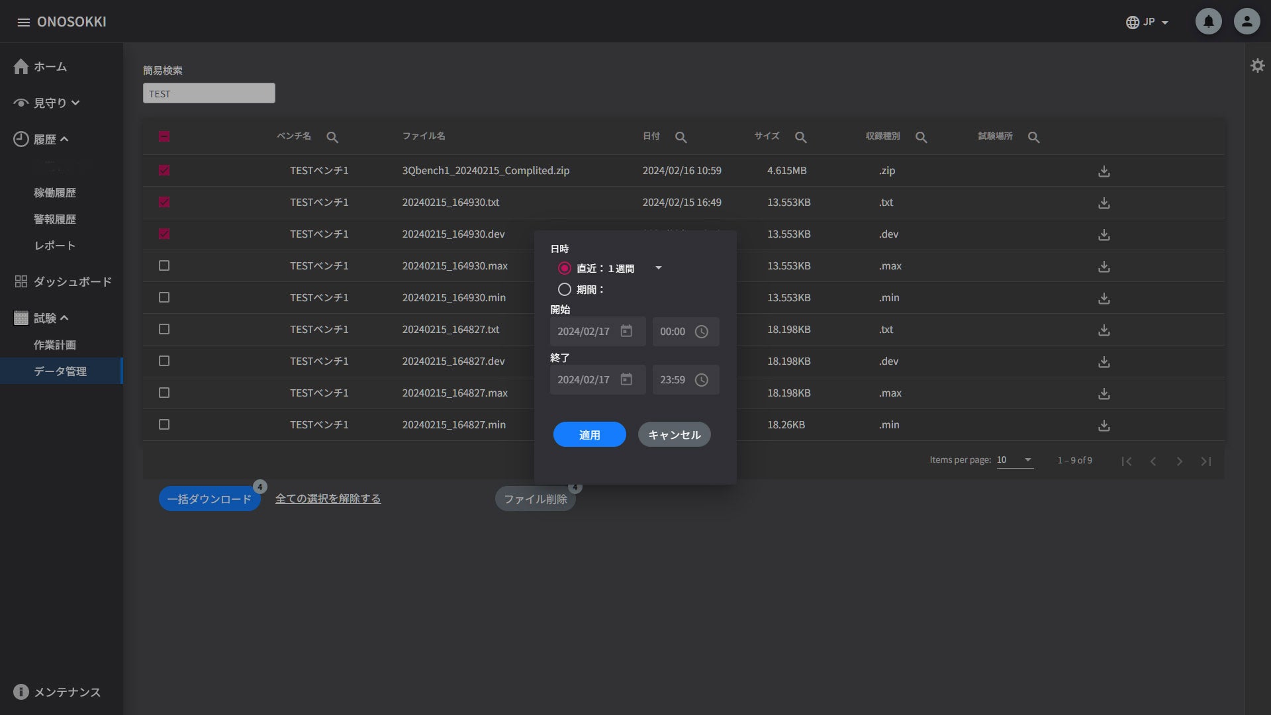This screenshot has height=715, width=1271.
Task: Click the 適用 apply button
Action: coord(589,435)
